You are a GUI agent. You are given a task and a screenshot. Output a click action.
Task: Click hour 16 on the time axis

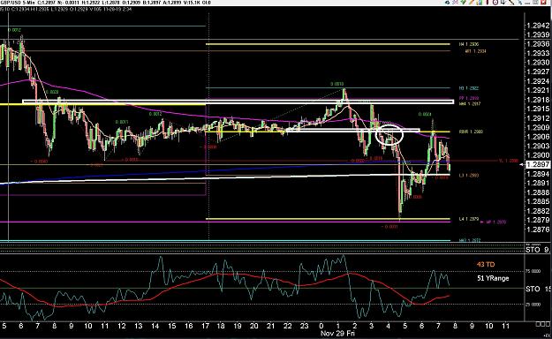pos(188,326)
